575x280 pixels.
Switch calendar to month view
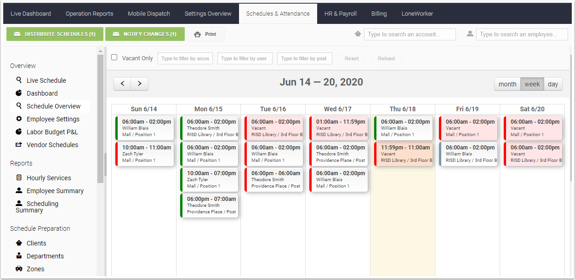tap(507, 84)
